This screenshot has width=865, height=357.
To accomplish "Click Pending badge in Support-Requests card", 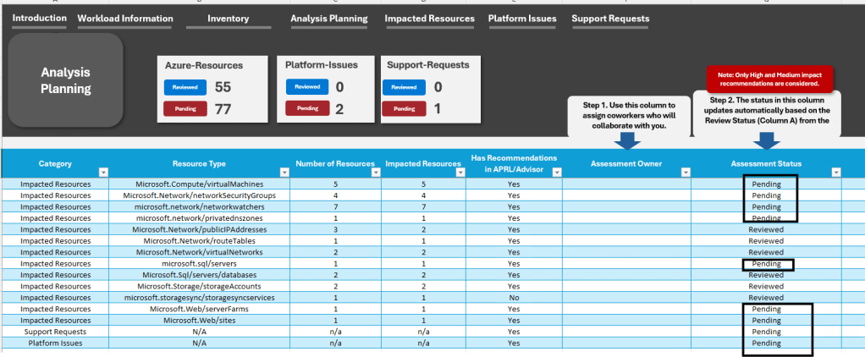I will click(404, 108).
